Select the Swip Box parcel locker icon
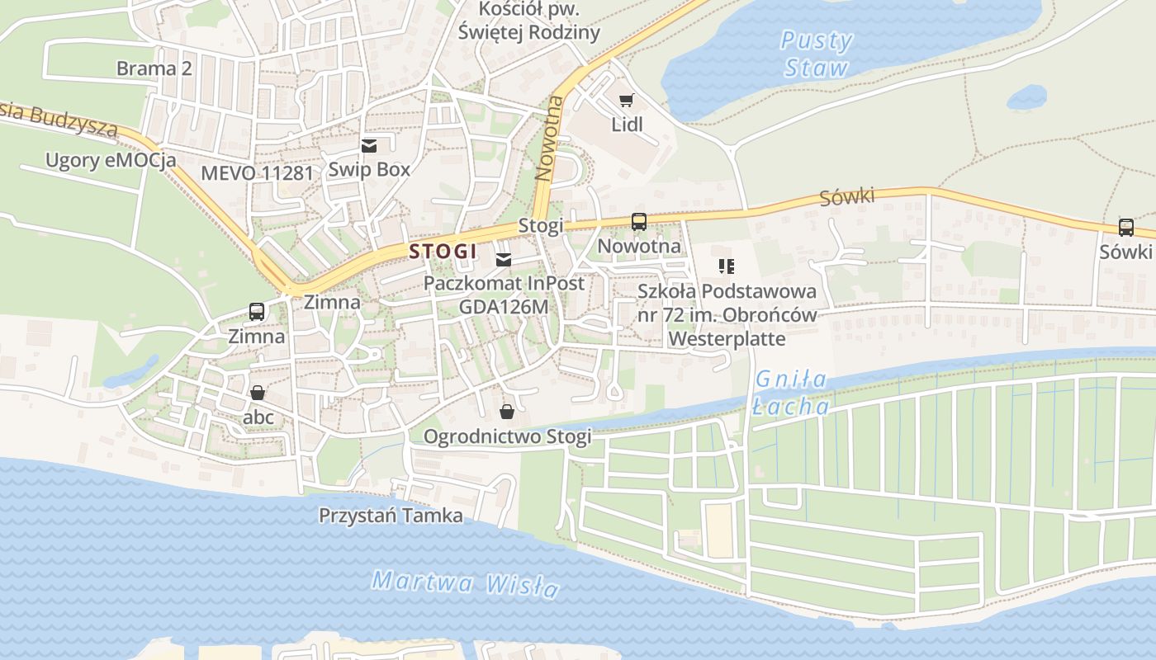This screenshot has height=660, width=1156. coord(368,146)
